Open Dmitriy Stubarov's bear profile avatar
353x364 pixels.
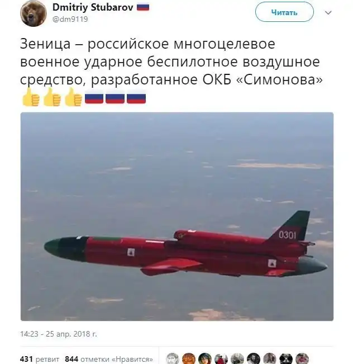pyautogui.click(x=34, y=13)
